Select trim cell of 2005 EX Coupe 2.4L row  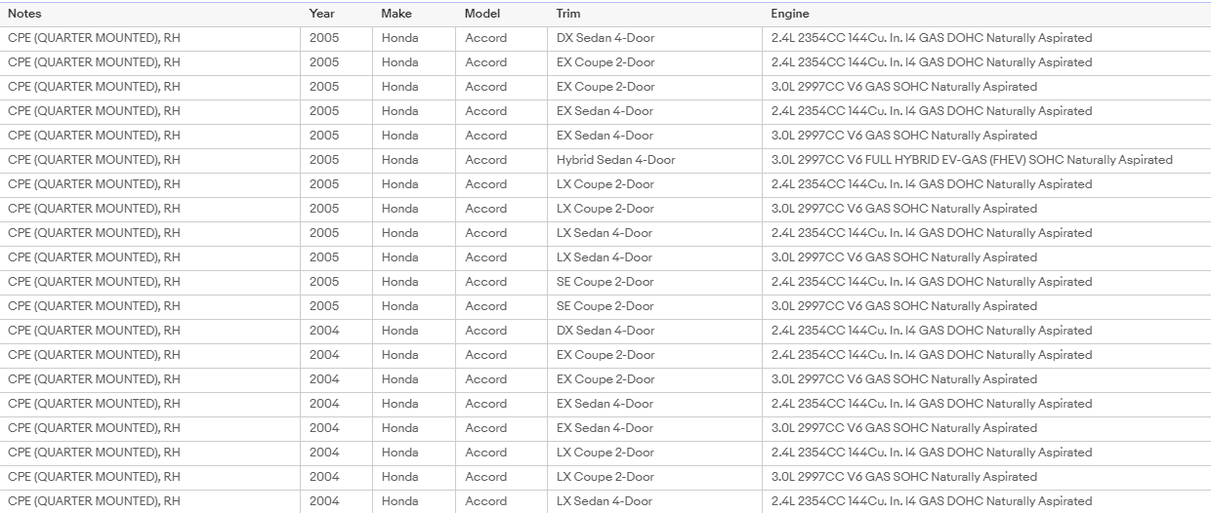tap(655, 62)
